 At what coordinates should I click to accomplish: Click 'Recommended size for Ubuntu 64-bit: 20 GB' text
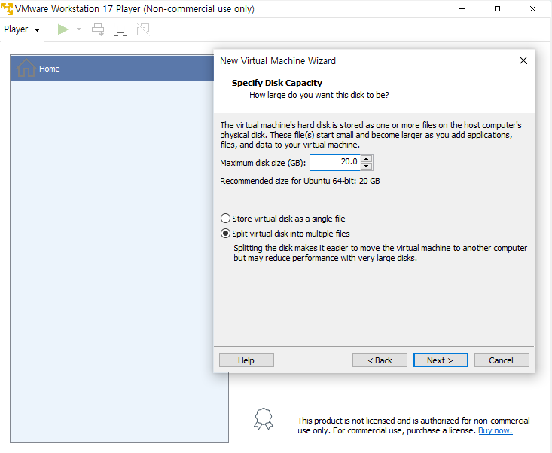tap(300, 181)
